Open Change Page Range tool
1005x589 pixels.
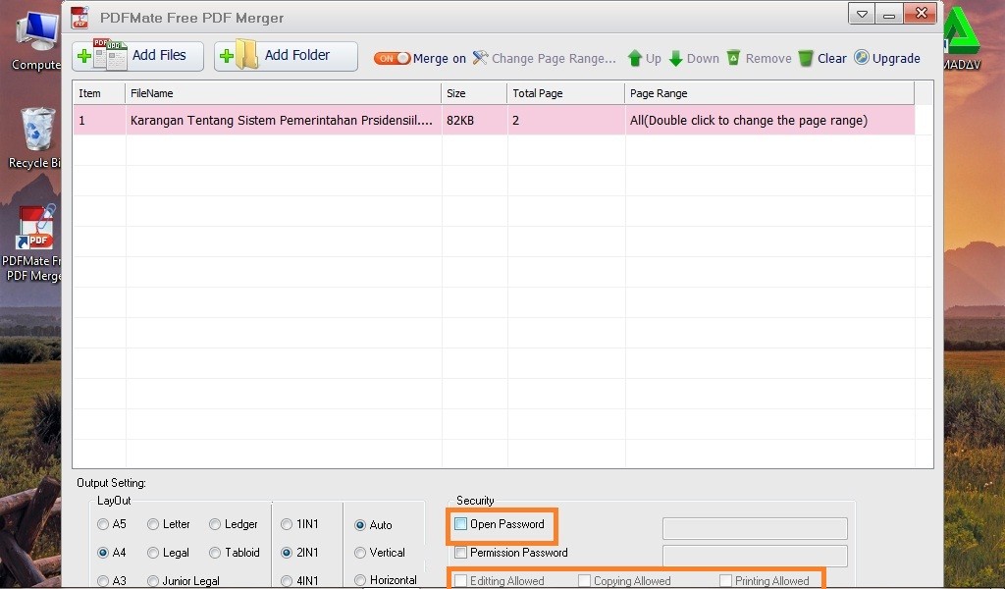click(x=544, y=58)
